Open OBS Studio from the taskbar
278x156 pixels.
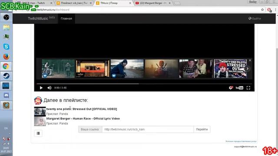[x=6, y=17]
